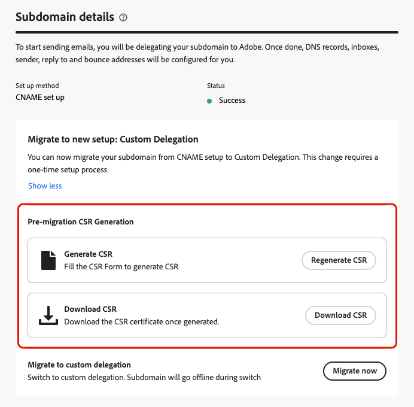The height and width of the screenshot is (407, 414).
Task: Click the Generate CSR document icon
Action: (48, 260)
